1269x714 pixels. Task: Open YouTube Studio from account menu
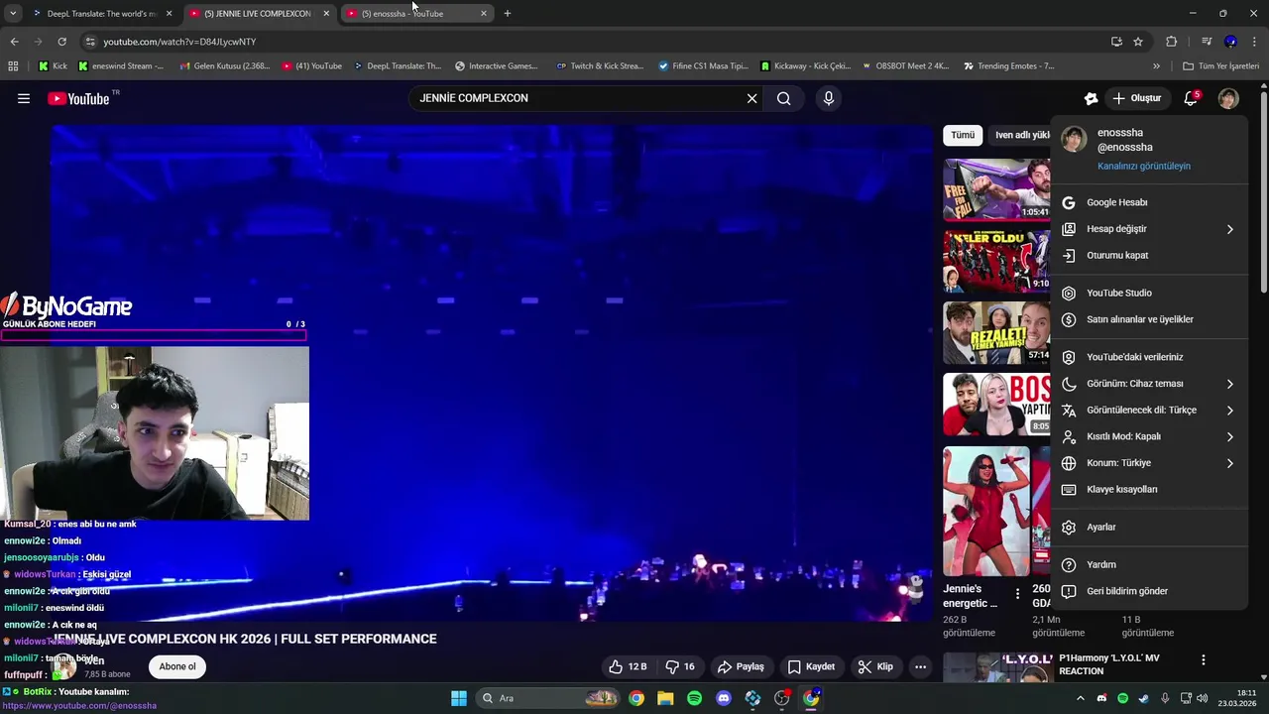click(1148, 293)
